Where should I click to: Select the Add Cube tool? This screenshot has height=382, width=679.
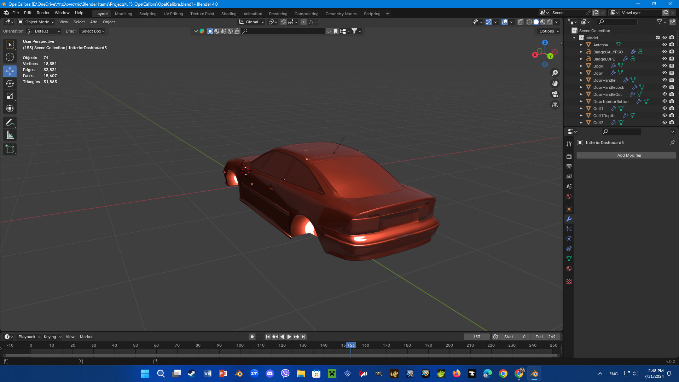(10, 149)
